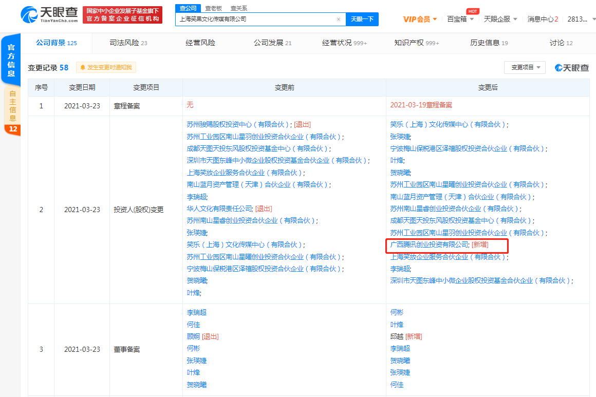The image size is (596, 397).
Task: Open the 公司背景 tab
Action: (56, 43)
